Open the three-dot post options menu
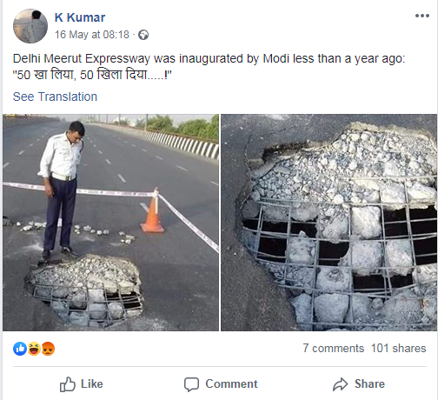 click(x=422, y=16)
